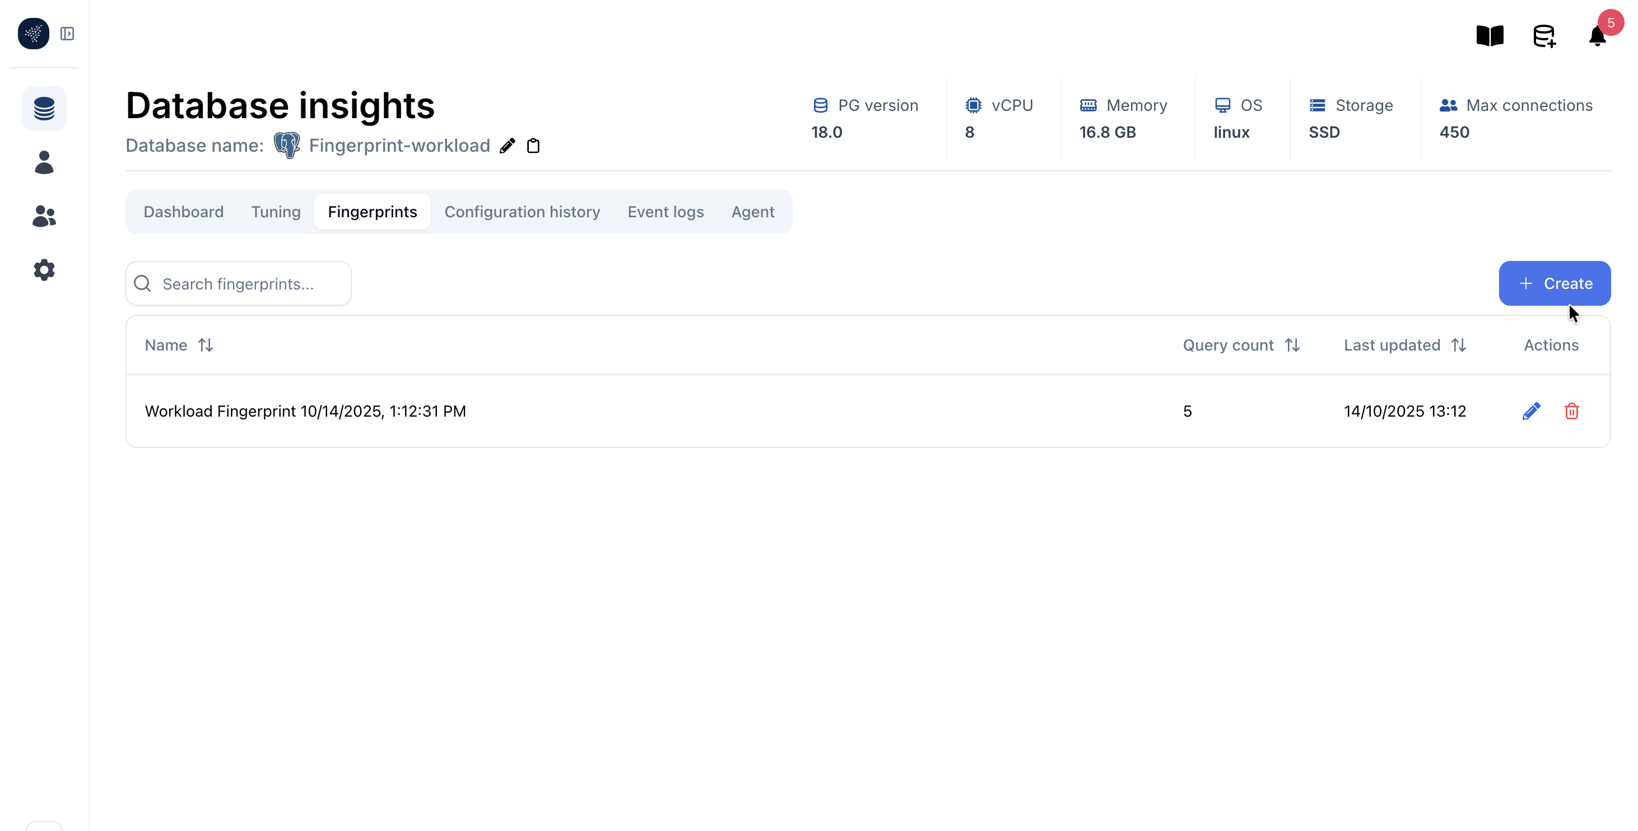Click the add database icon in the header
Viewport: 1638px width, 831px height.
(x=1544, y=36)
